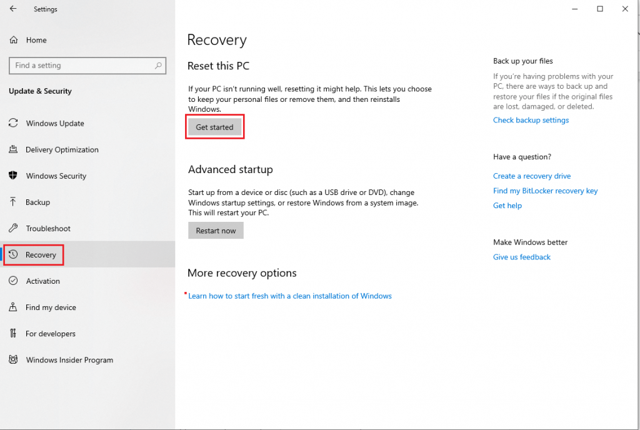Click the Advanced startup heading
The width and height of the screenshot is (640, 430).
click(x=230, y=169)
